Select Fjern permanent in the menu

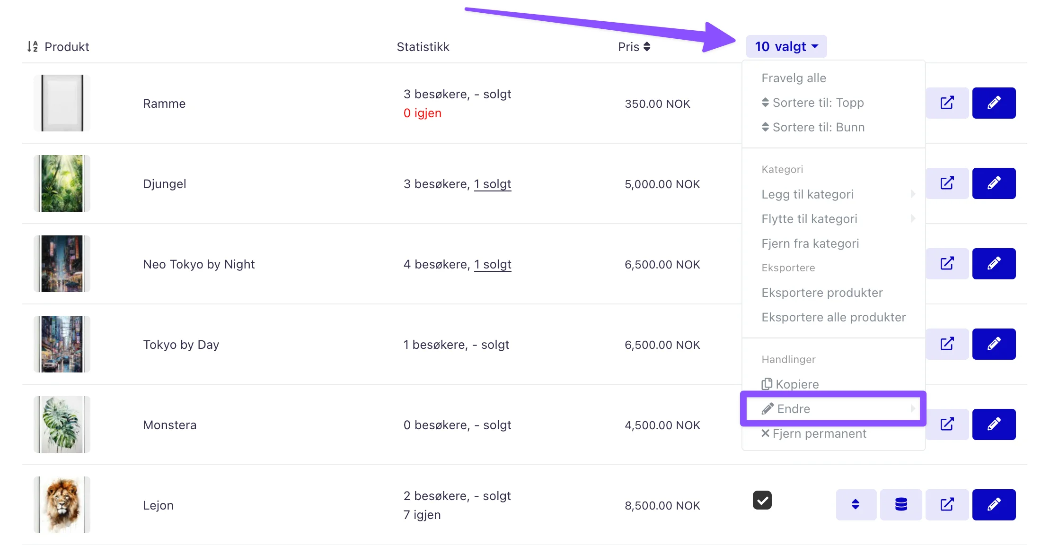(x=814, y=433)
